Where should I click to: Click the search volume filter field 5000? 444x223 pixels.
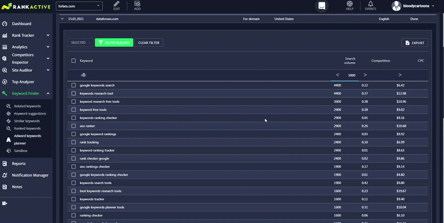click(351, 75)
